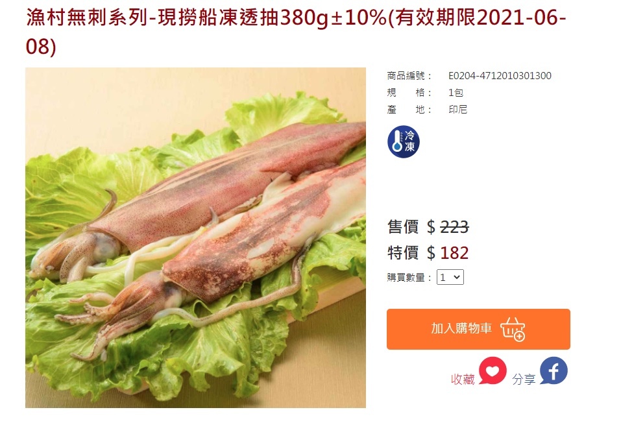Click the 分享 text label
Screen dimensions: 621x423
coord(524,379)
